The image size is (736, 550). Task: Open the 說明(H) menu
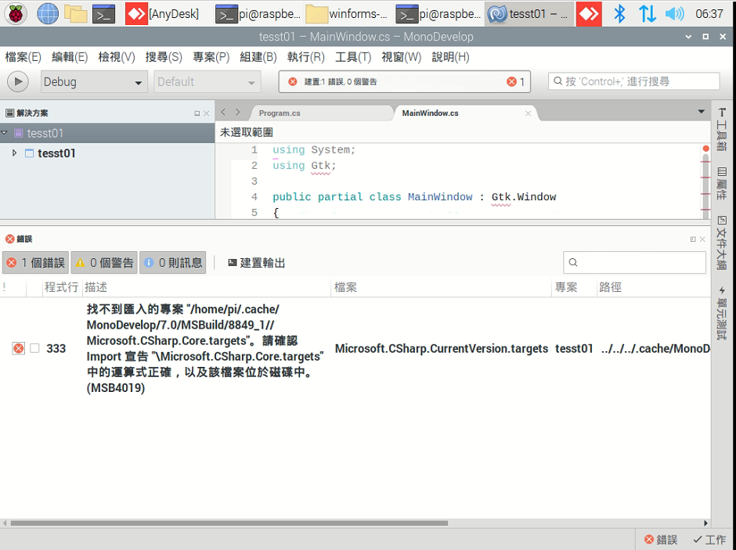tap(450, 57)
